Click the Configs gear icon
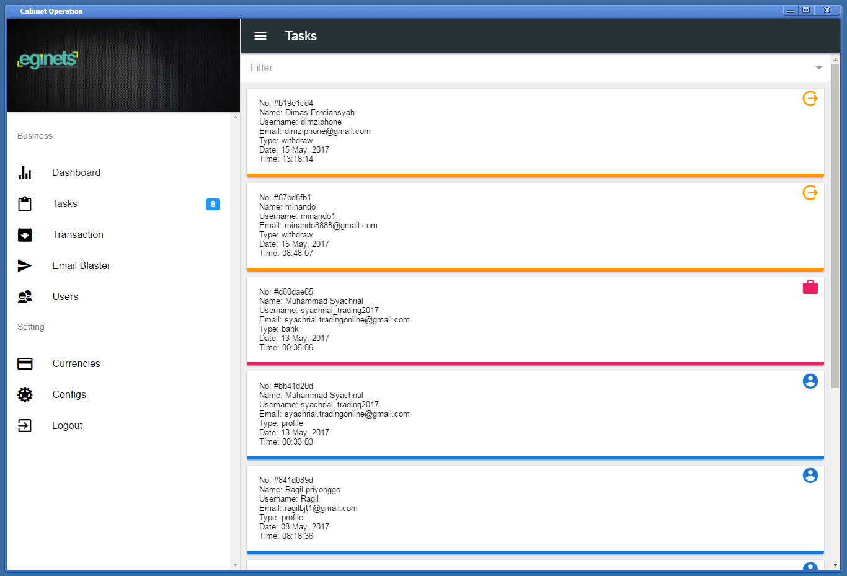Viewport: 847px width, 576px height. 25,394
